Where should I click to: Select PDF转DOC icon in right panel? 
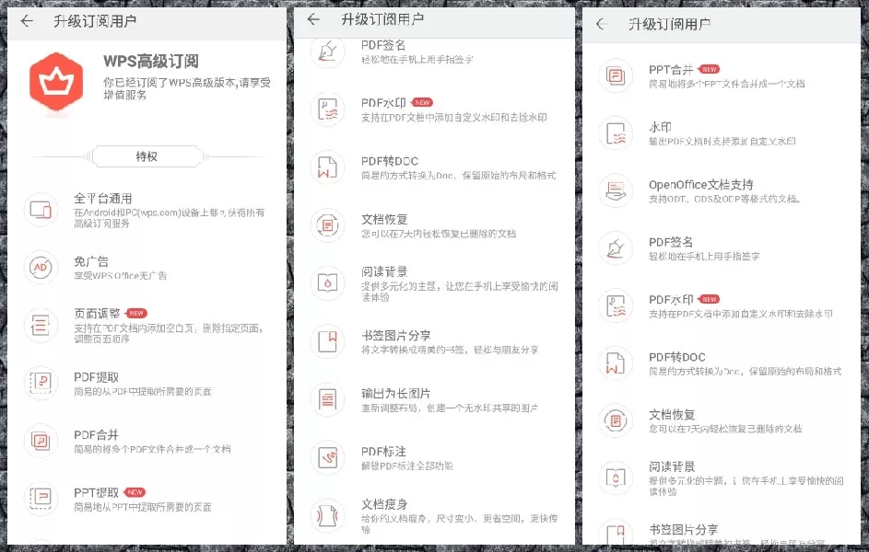click(616, 363)
